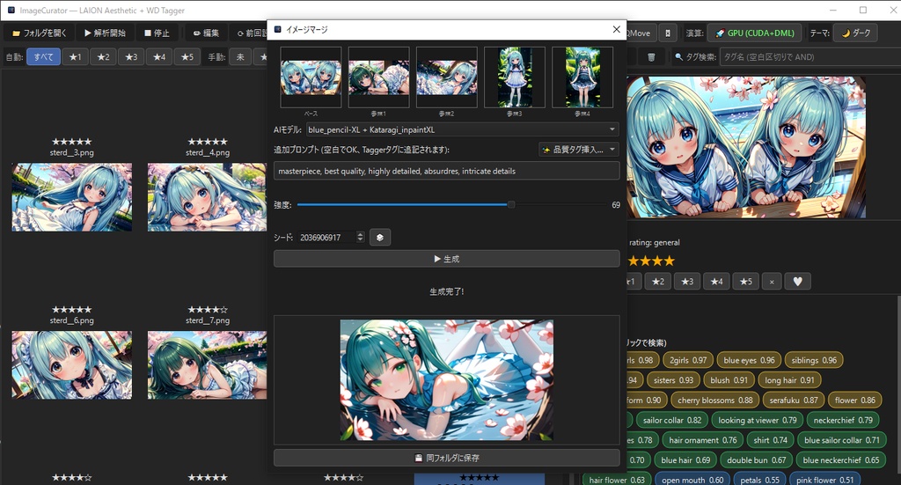The height and width of the screenshot is (485, 901).
Task: Click the double bun 0.67 tag
Action: pyautogui.click(x=756, y=460)
